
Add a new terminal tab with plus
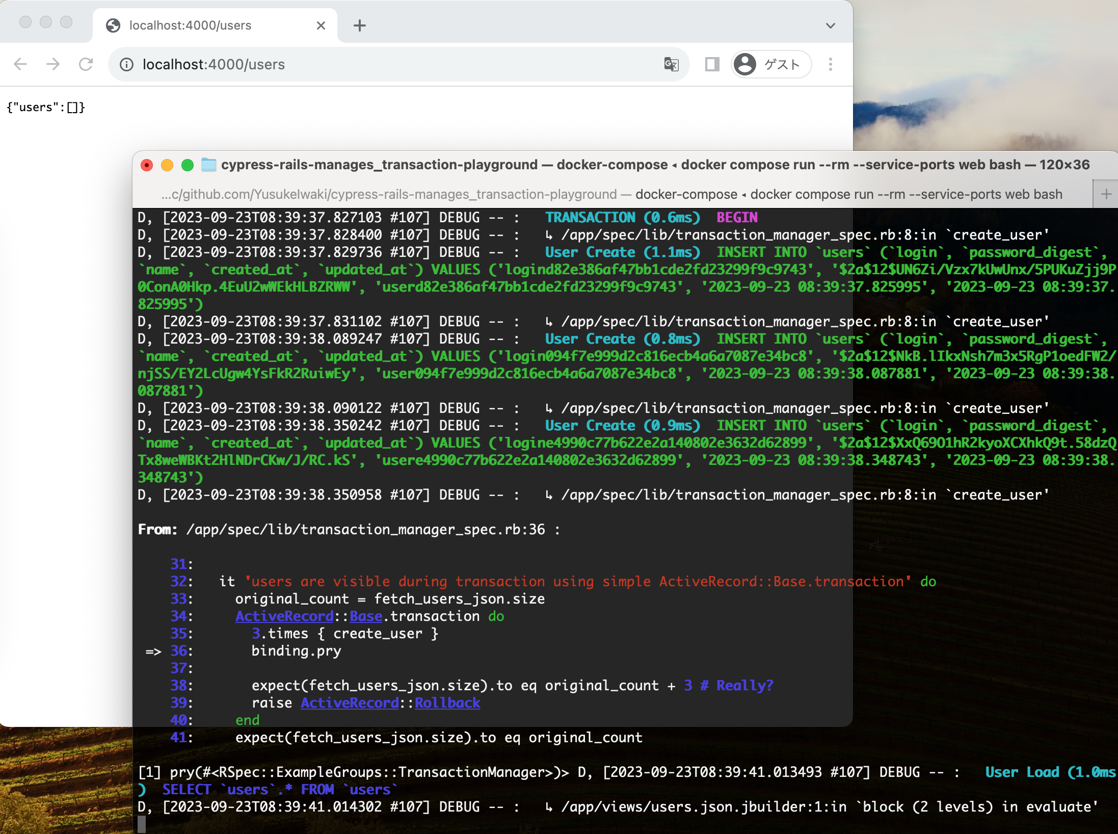(x=1106, y=194)
